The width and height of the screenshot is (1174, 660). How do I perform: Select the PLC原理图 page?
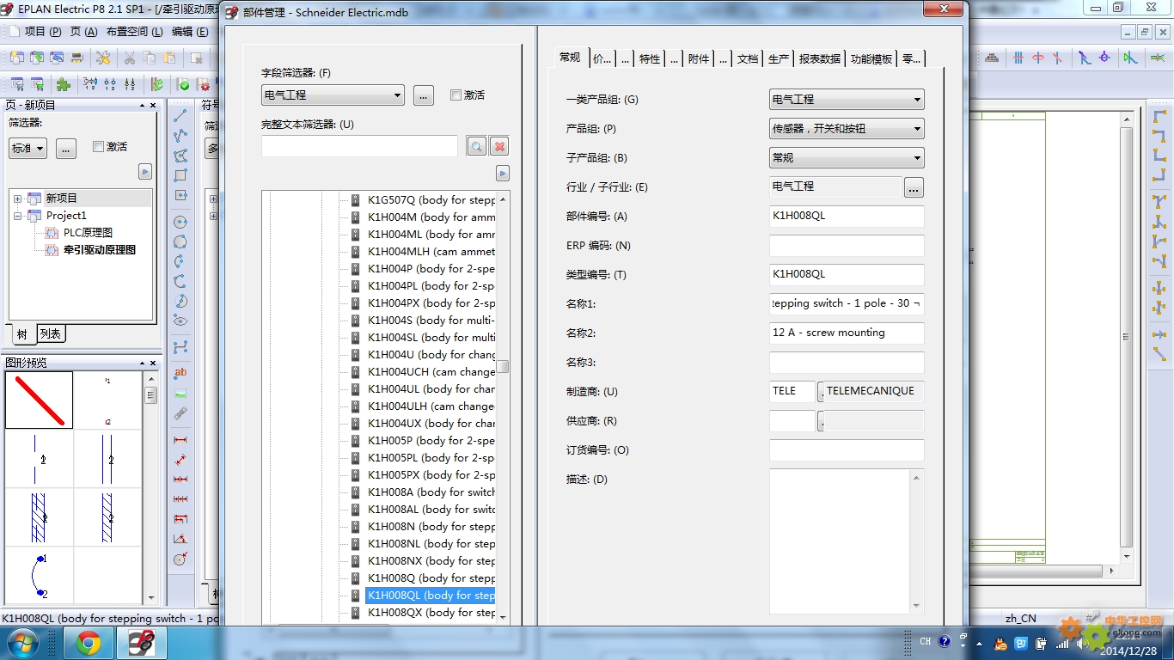pyautogui.click(x=88, y=233)
